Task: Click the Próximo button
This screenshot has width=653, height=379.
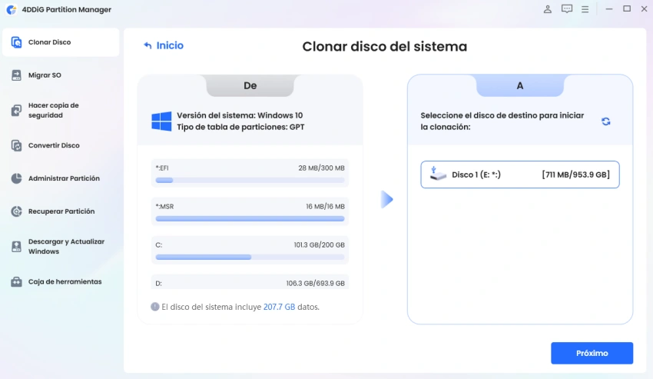Action: pos(592,353)
